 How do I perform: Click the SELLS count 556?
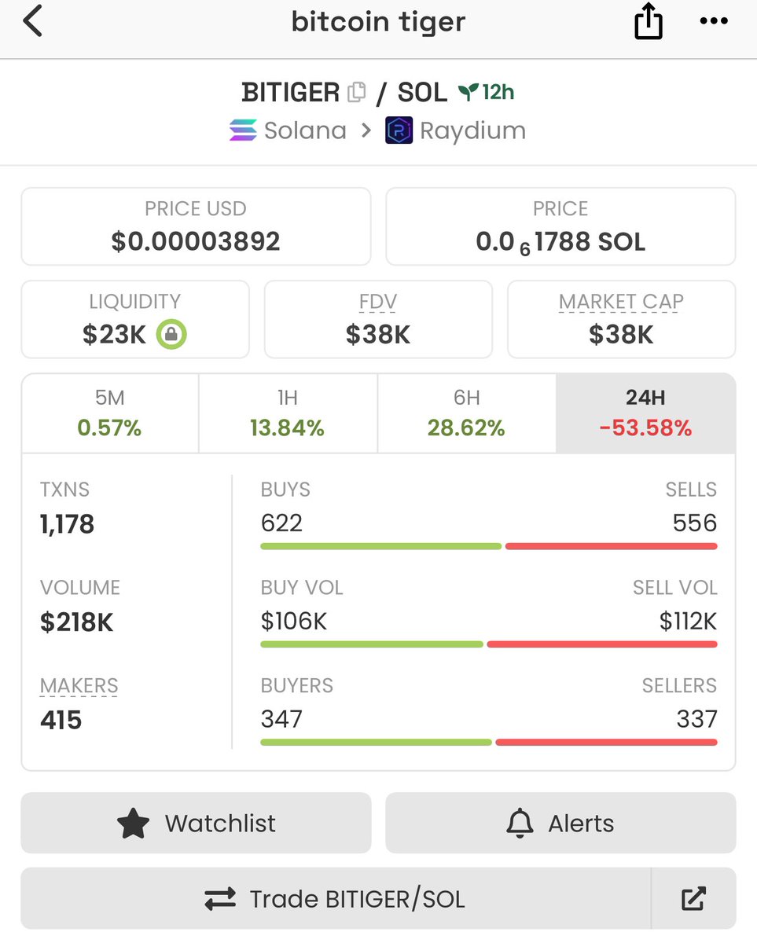(x=695, y=523)
